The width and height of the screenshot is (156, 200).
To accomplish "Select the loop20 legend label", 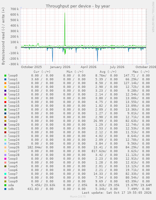I will (14, 125).
